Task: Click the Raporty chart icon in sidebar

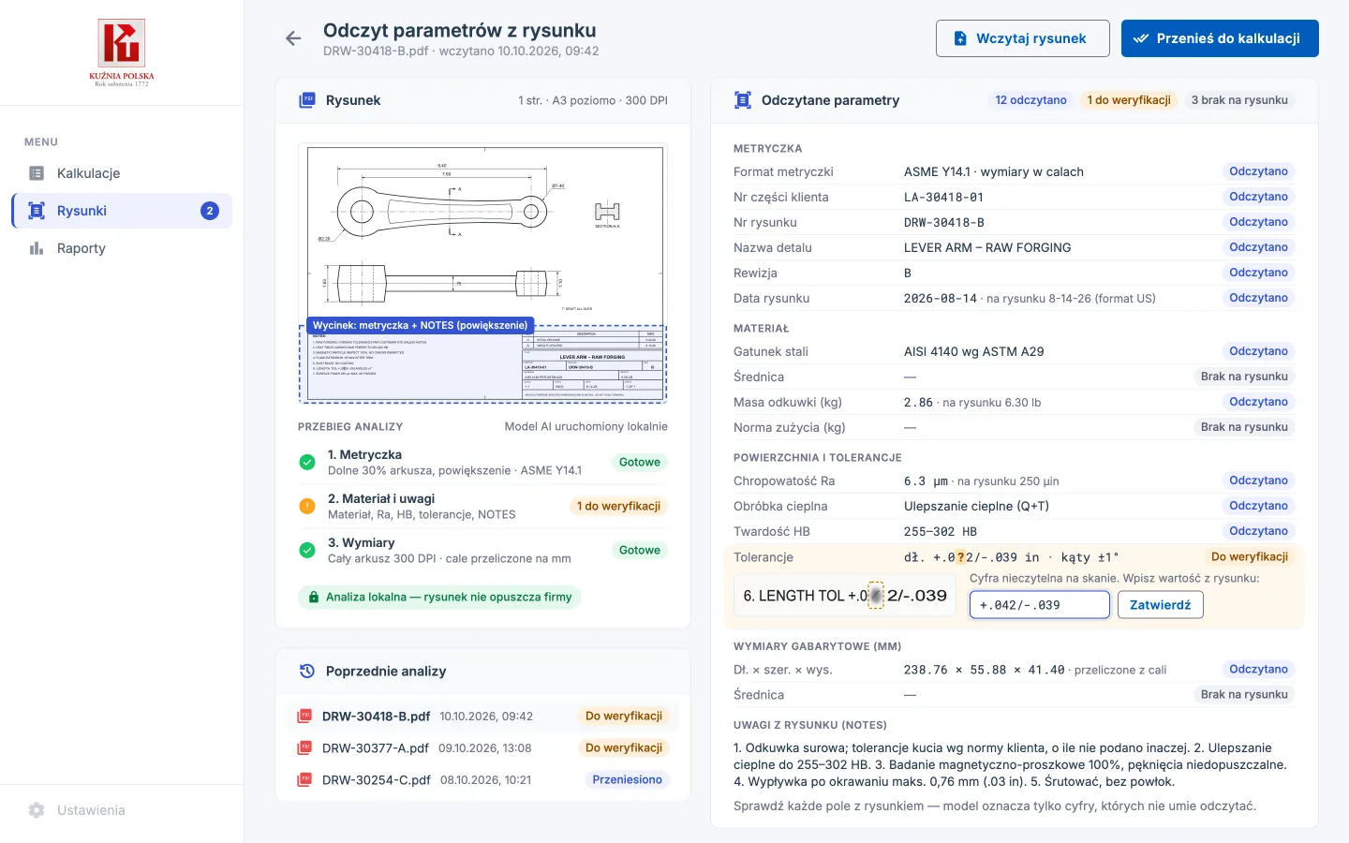Action: click(x=37, y=248)
